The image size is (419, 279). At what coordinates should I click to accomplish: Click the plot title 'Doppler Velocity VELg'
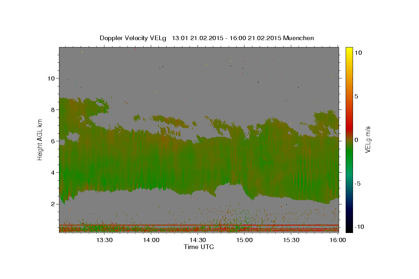click(x=134, y=38)
